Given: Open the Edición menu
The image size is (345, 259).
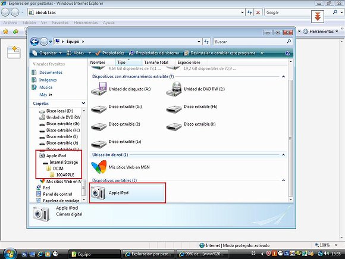Looking at the screenshot, I should pyautogui.click(x=29, y=23).
